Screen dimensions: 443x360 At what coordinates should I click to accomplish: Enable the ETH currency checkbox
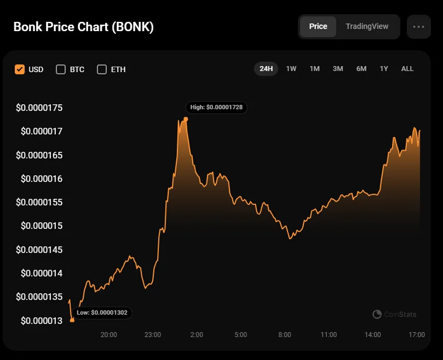pyautogui.click(x=101, y=69)
